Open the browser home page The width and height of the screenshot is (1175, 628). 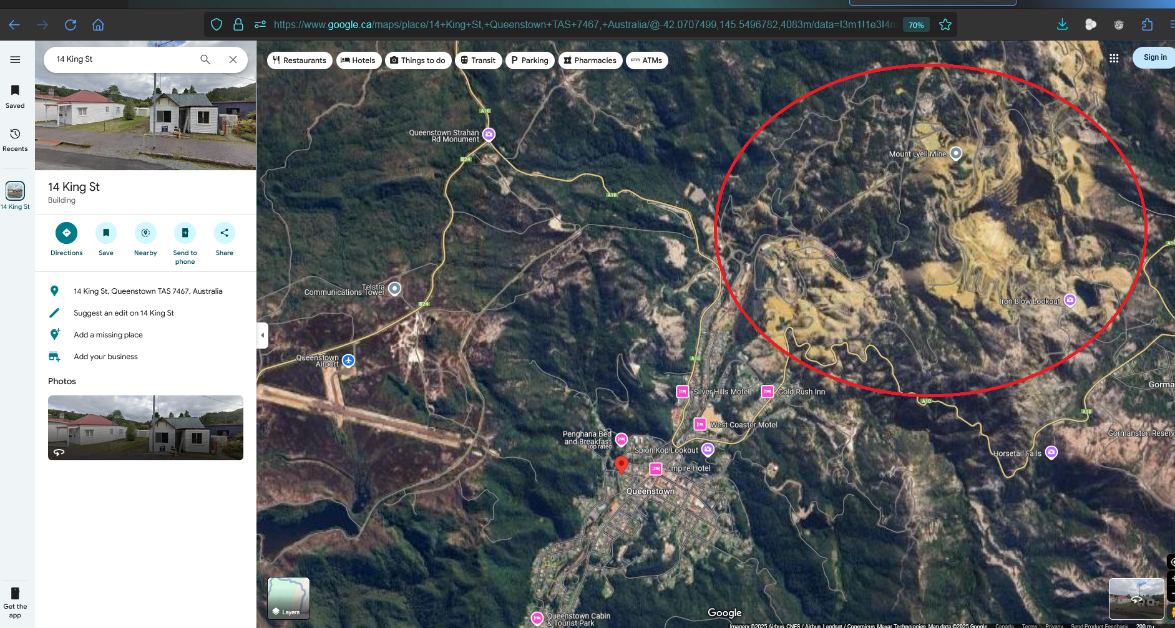pyautogui.click(x=98, y=25)
